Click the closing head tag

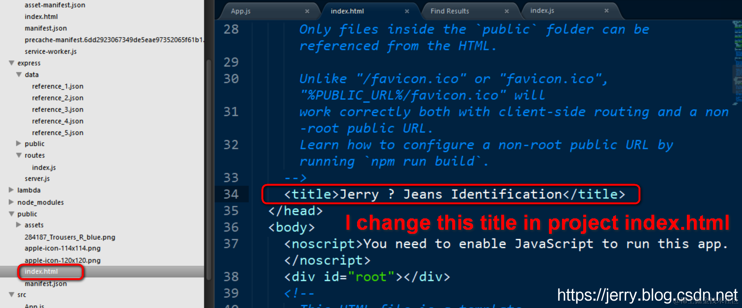295,211
